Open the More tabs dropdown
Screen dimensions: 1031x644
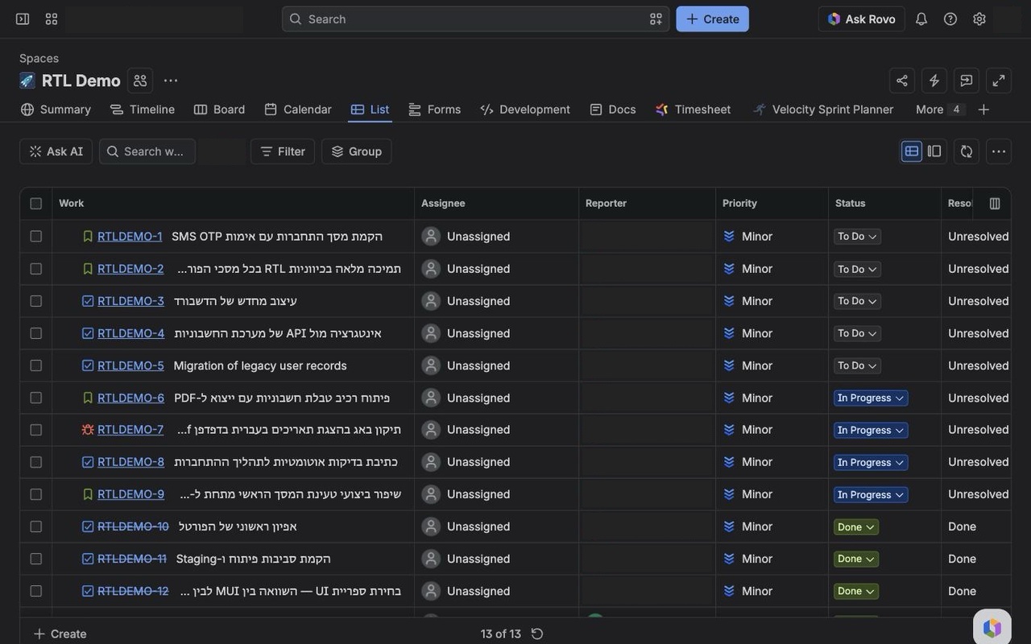938,109
